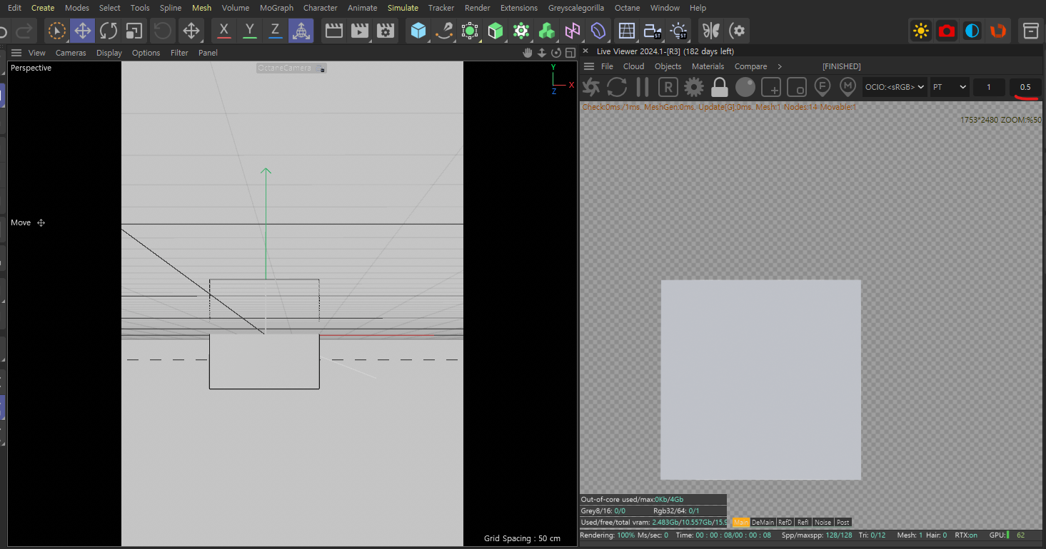The height and width of the screenshot is (549, 1046).
Task: Activate the Move tool in the toolbar
Action: tap(83, 31)
